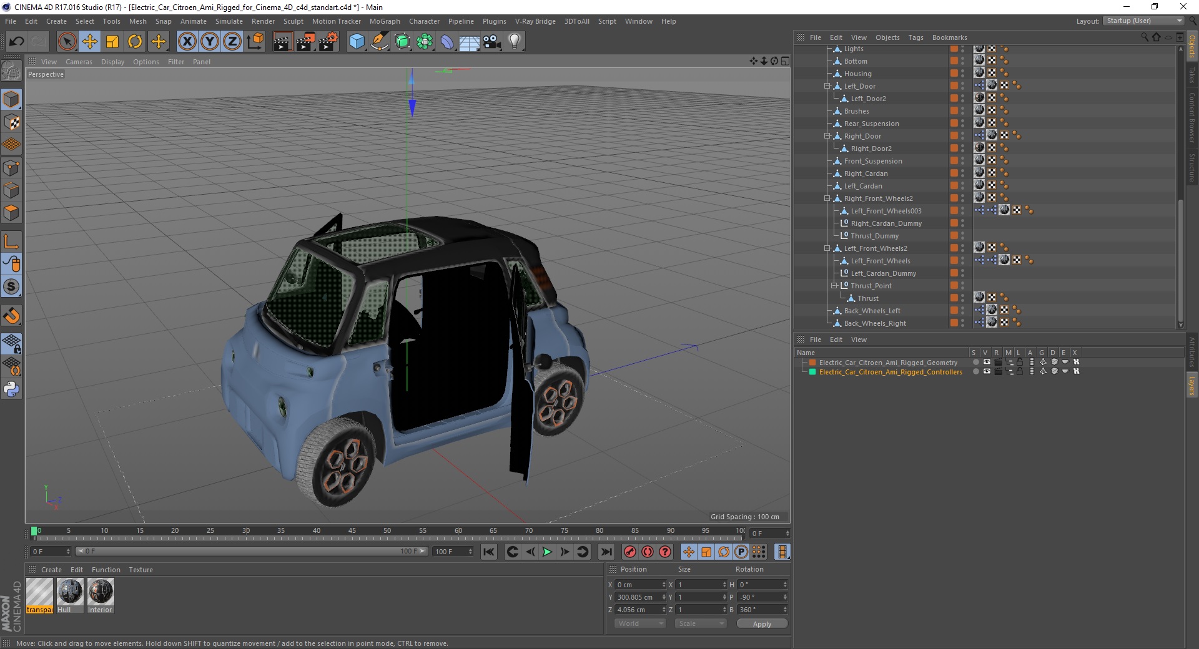This screenshot has width=1199, height=649.
Task: Click timeline marker at frame 50
Action: 387,531
